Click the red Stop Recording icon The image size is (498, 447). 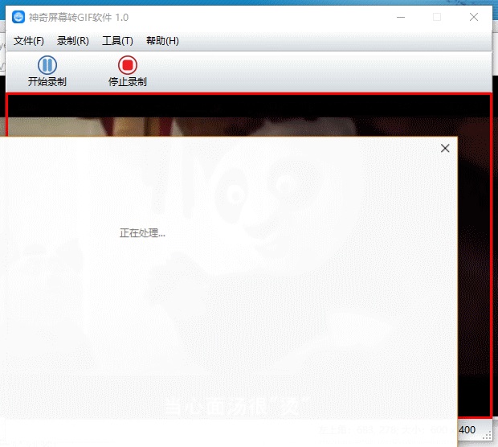(127, 65)
